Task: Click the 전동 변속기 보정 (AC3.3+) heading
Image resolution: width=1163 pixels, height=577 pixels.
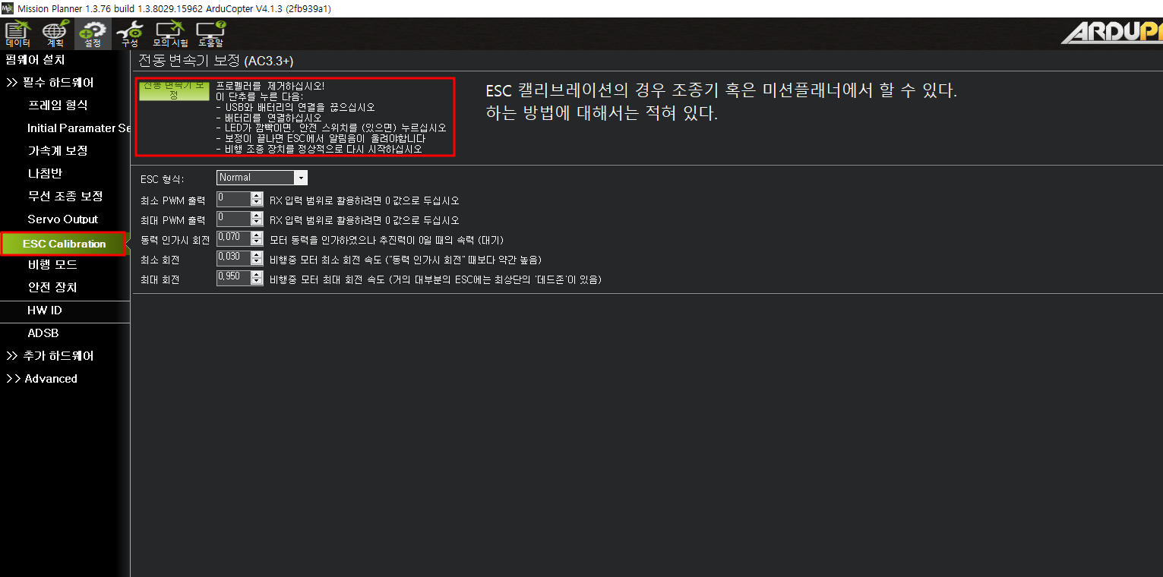Action: pyautogui.click(x=216, y=60)
